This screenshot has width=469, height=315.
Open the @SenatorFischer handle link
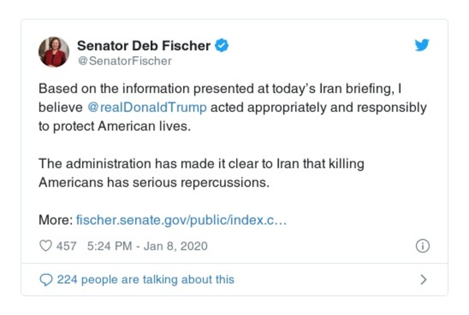pos(124,61)
